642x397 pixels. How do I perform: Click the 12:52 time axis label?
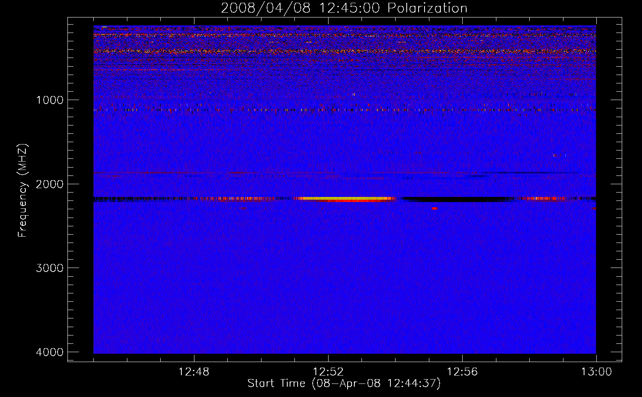coord(328,372)
